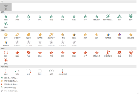Pick the red 旋转 exit effect
Screen dimensions: 139x94
click(x=131, y=54)
